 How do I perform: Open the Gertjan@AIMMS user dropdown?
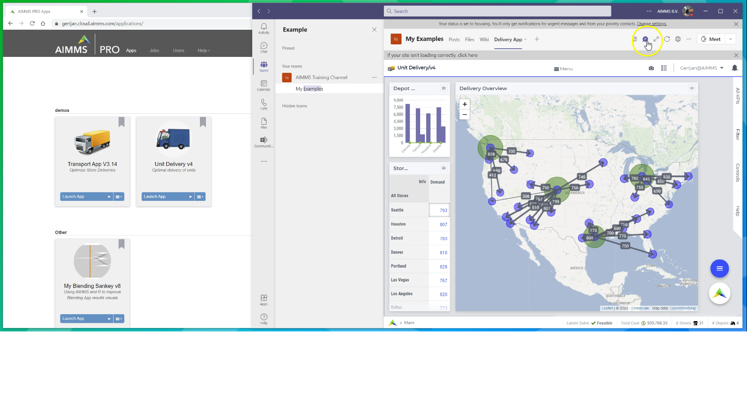pos(702,68)
